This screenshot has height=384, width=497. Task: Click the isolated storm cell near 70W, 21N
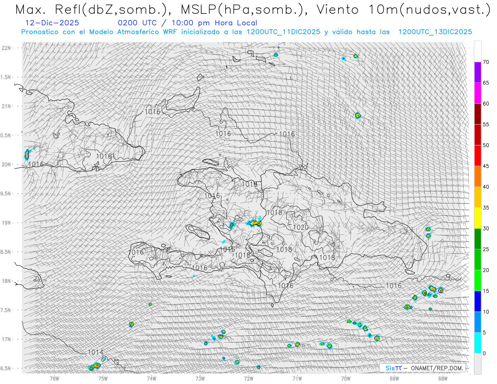pyautogui.click(x=358, y=116)
